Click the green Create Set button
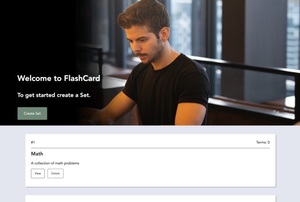Viewport: 300px width, 202px height. tap(32, 113)
